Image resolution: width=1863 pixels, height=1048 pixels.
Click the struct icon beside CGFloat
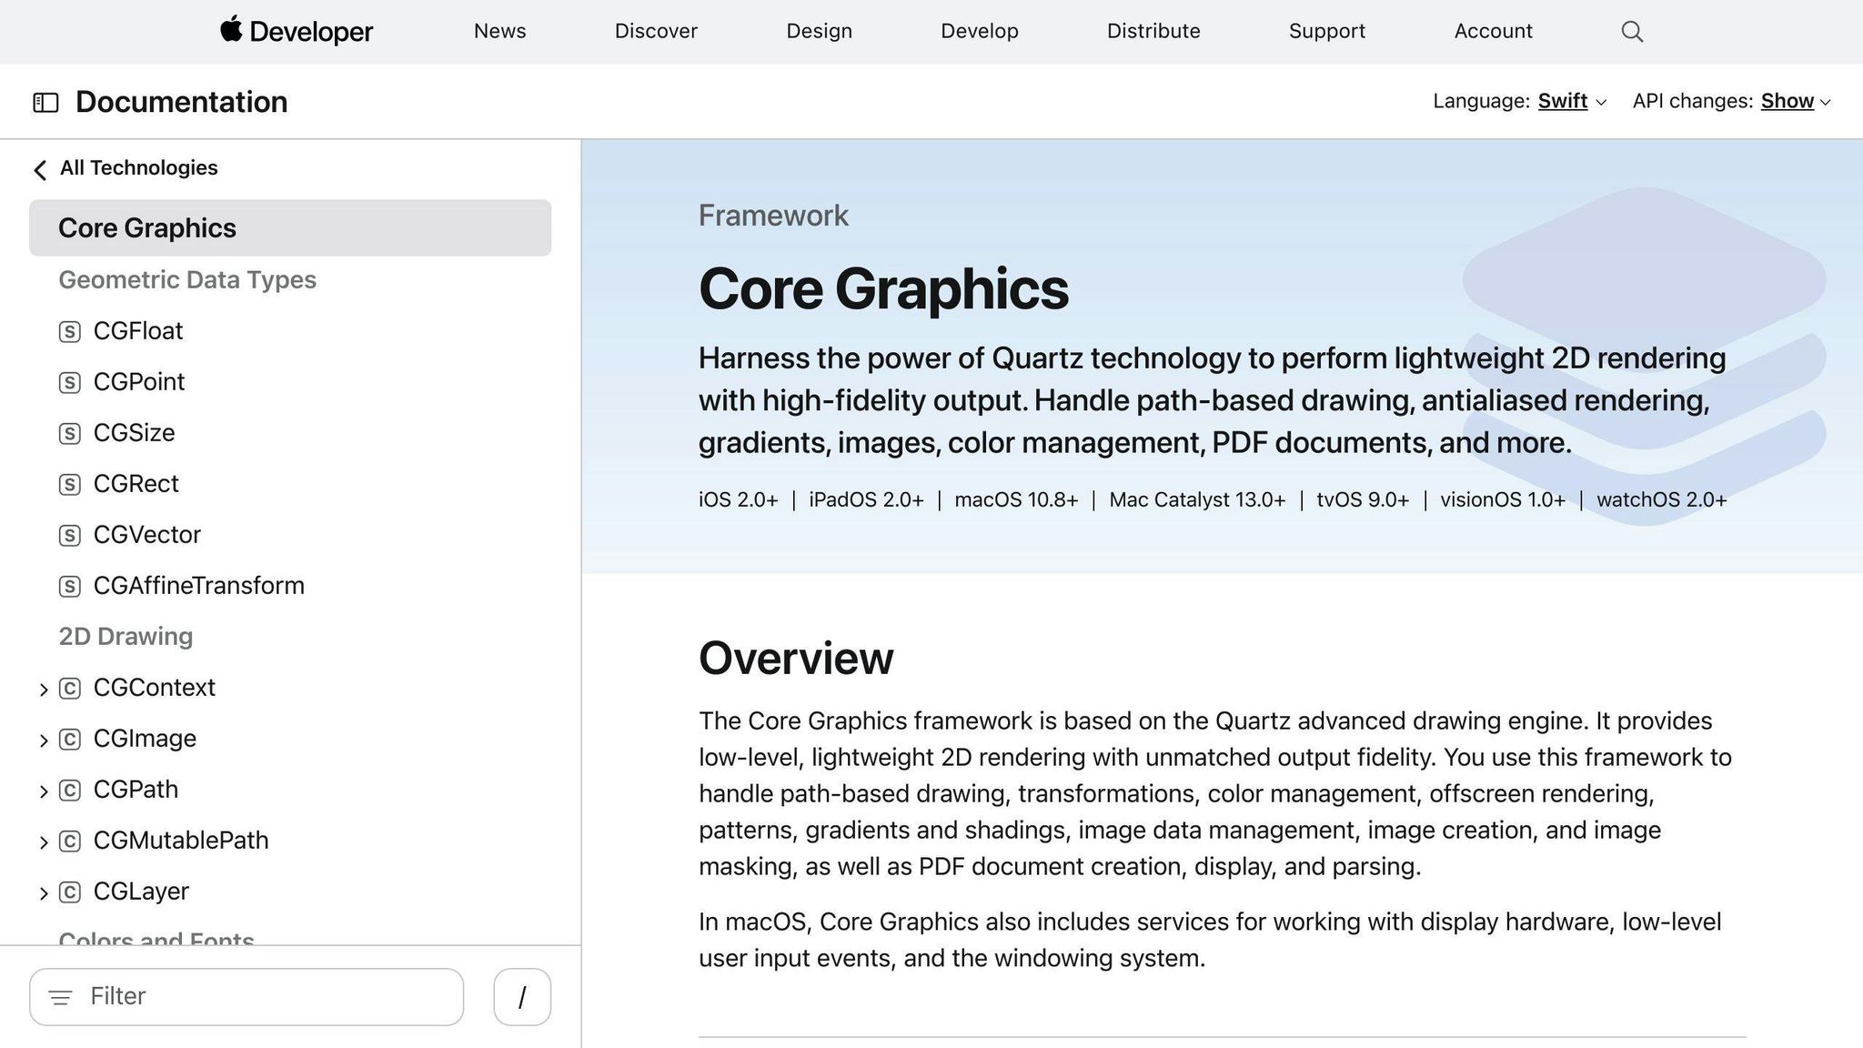pyautogui.click(x=70, y=332)
